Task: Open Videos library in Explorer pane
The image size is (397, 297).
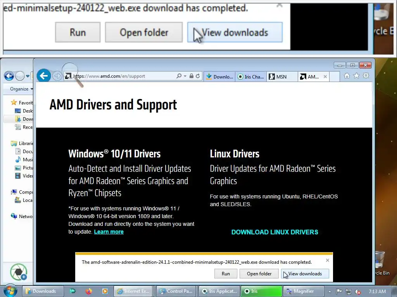Action: point(24,176)
